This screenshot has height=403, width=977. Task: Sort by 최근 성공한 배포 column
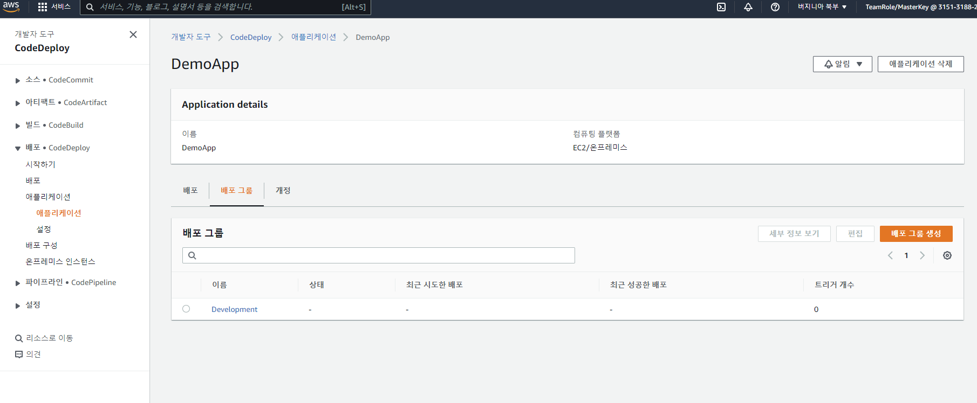(x=638, y=284)
